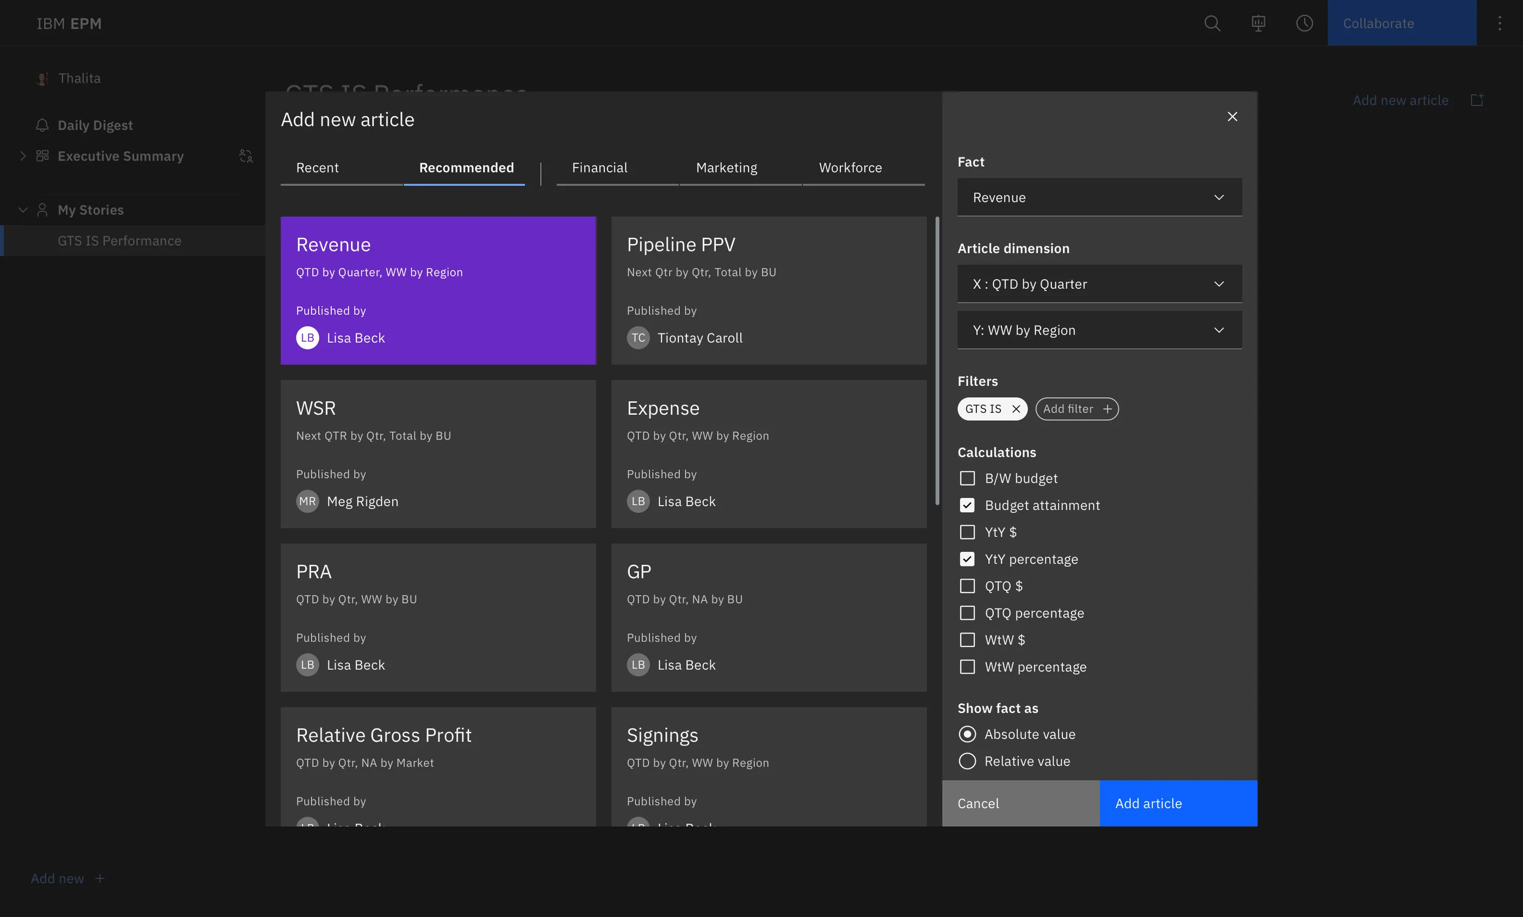Image resolution: width=1523 pixels, height=917 pixels.
Task: Remove the GTS IS filter tag
Action: click(1016, 409)
